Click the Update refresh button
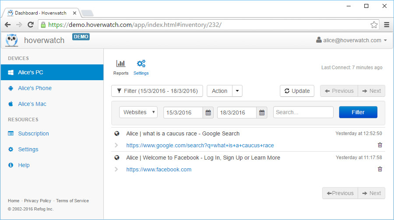 (297, 91)
